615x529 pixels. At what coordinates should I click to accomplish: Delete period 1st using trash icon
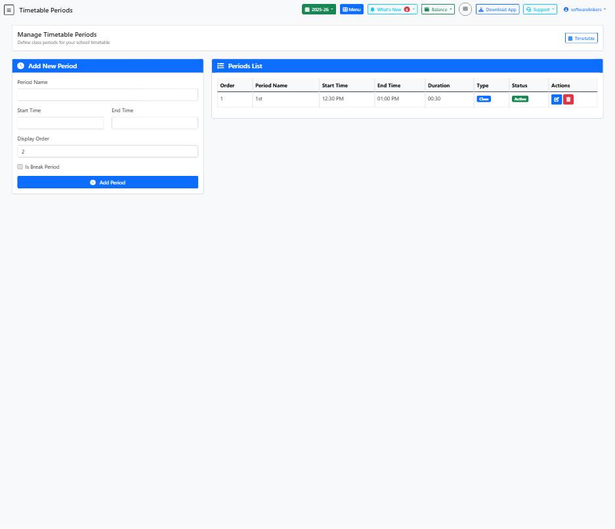(568, 99)
